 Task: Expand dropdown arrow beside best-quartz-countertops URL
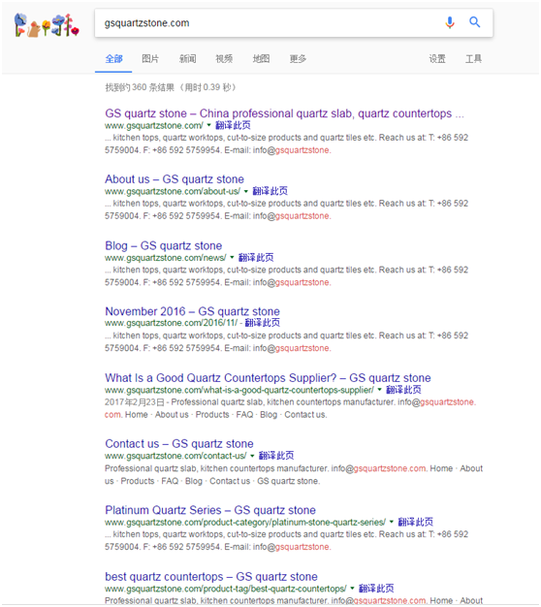click(x=353, y=589)
